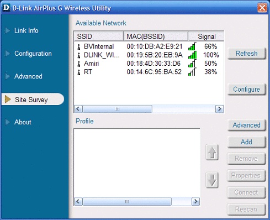
Task: Click the 100% signal value
Action: 211,55
